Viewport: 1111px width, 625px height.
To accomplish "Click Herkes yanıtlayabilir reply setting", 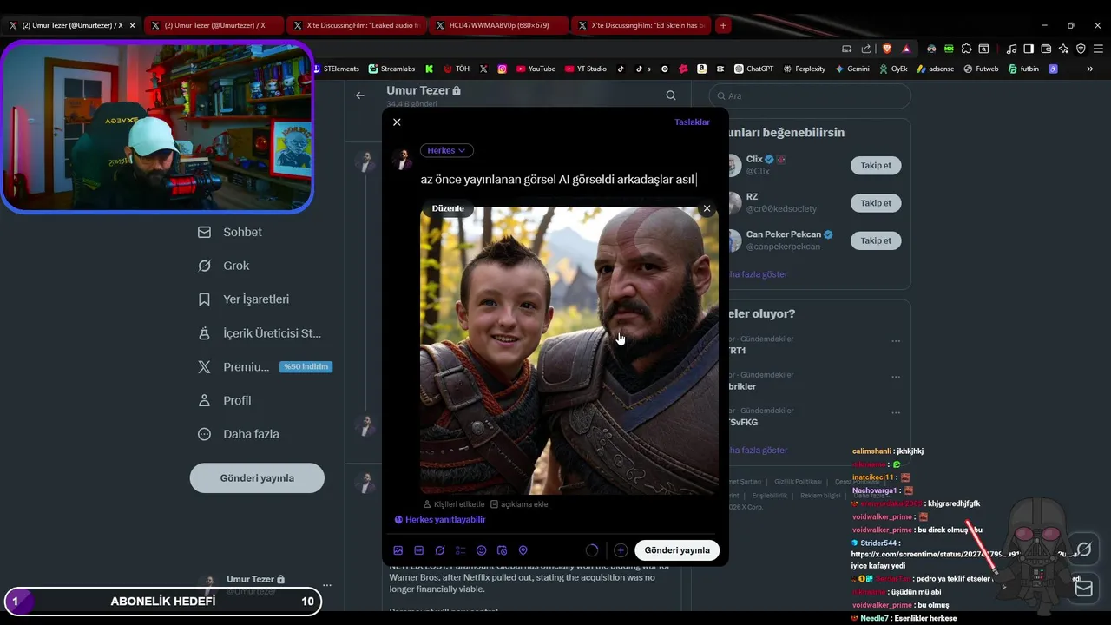I will [440, 520].
